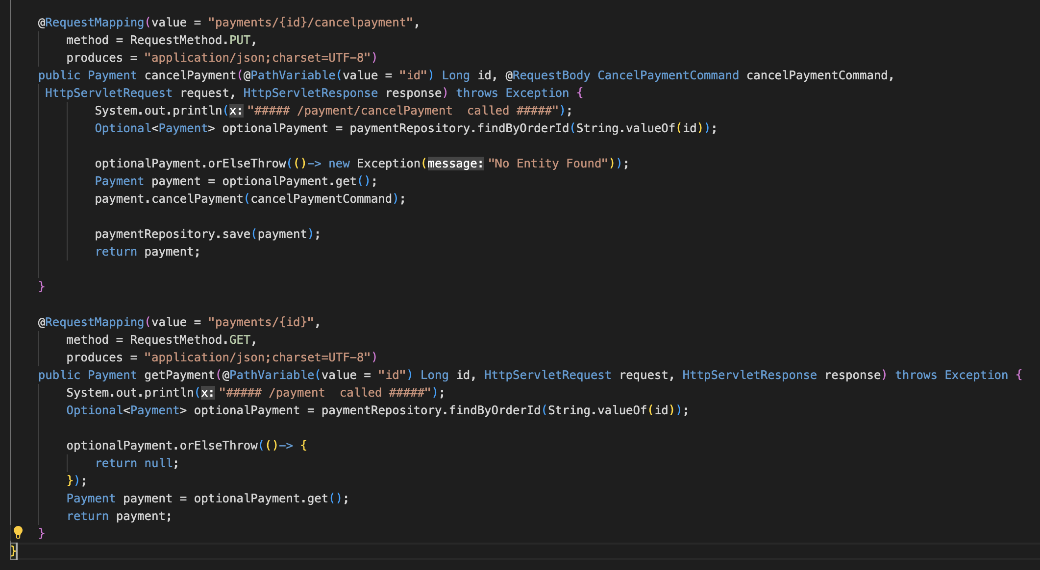1040x570 pixels.
Task: Click the final closing brace of the class
Action: click(13, 551)
